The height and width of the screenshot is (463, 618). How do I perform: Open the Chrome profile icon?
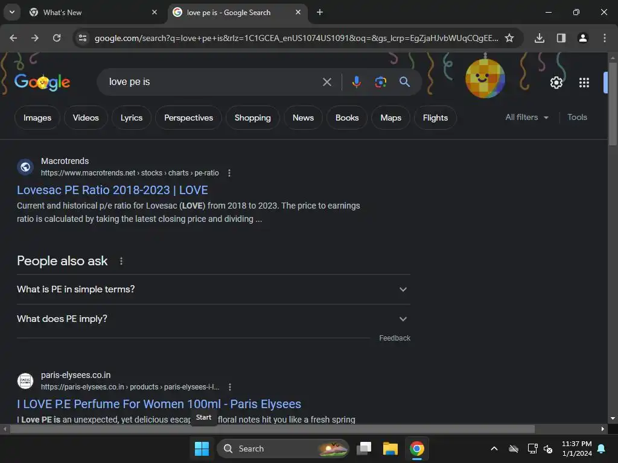click(583, 38)
